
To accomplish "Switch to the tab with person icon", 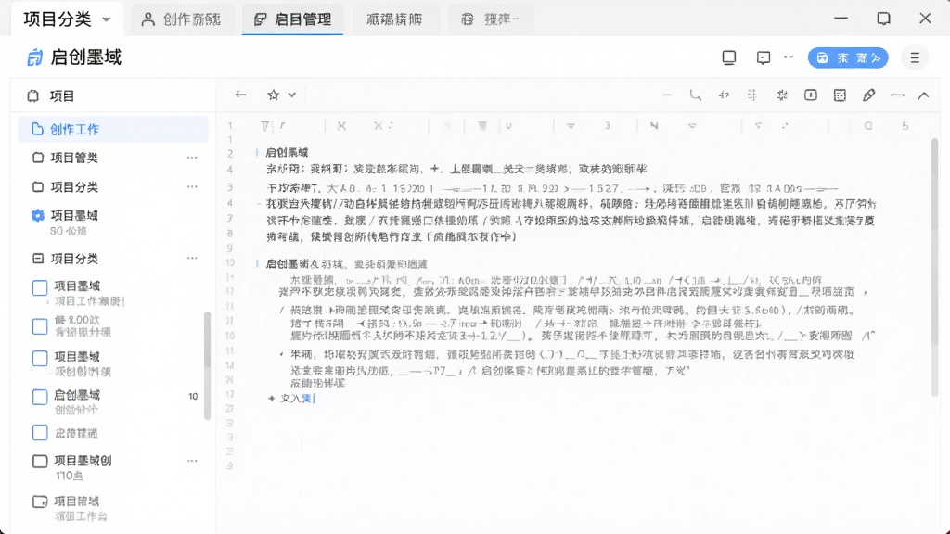I will [181, 19].
